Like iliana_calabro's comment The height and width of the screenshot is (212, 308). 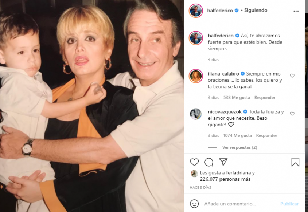click(292, 76)
